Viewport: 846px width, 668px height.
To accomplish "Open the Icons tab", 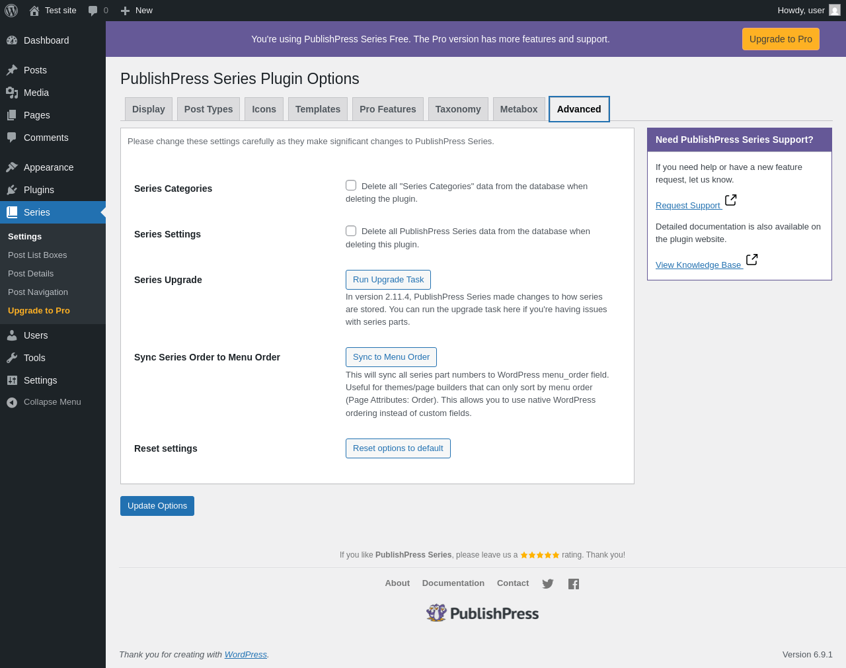I will pyautogui.click(x=264, y=109).
